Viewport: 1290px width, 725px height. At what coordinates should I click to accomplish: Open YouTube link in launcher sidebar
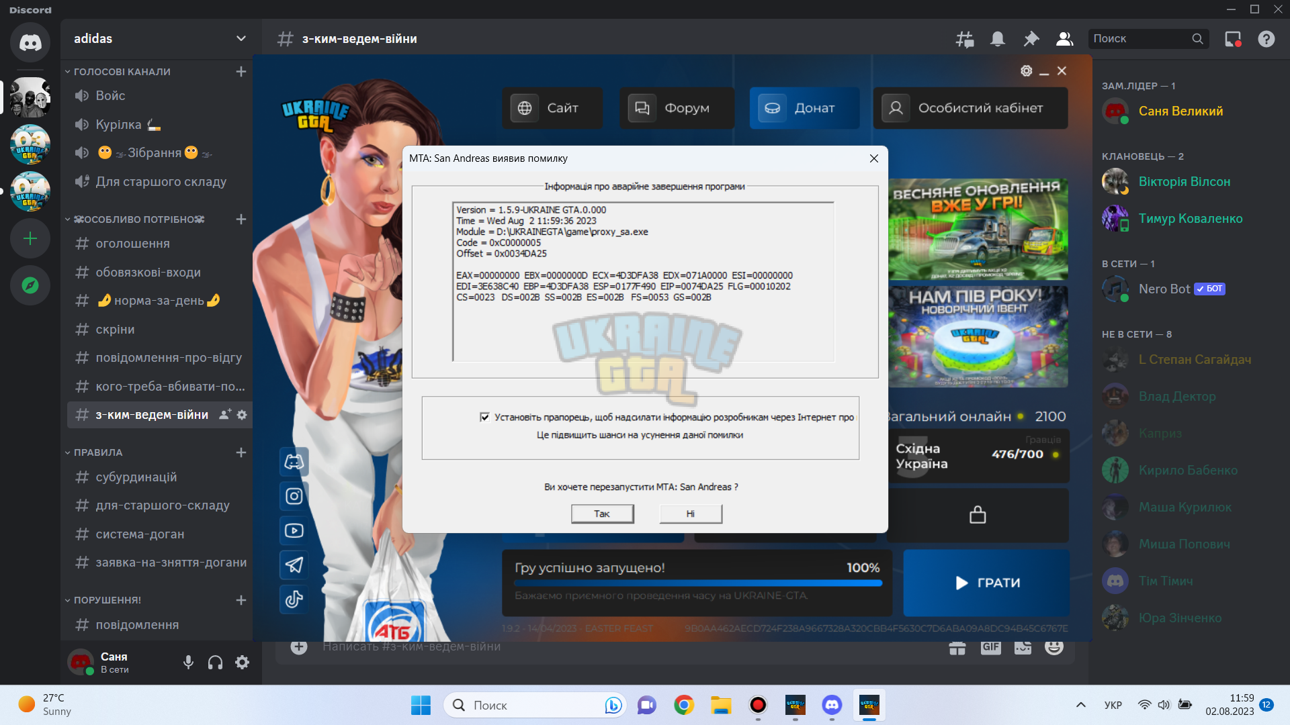coord(294,530)
